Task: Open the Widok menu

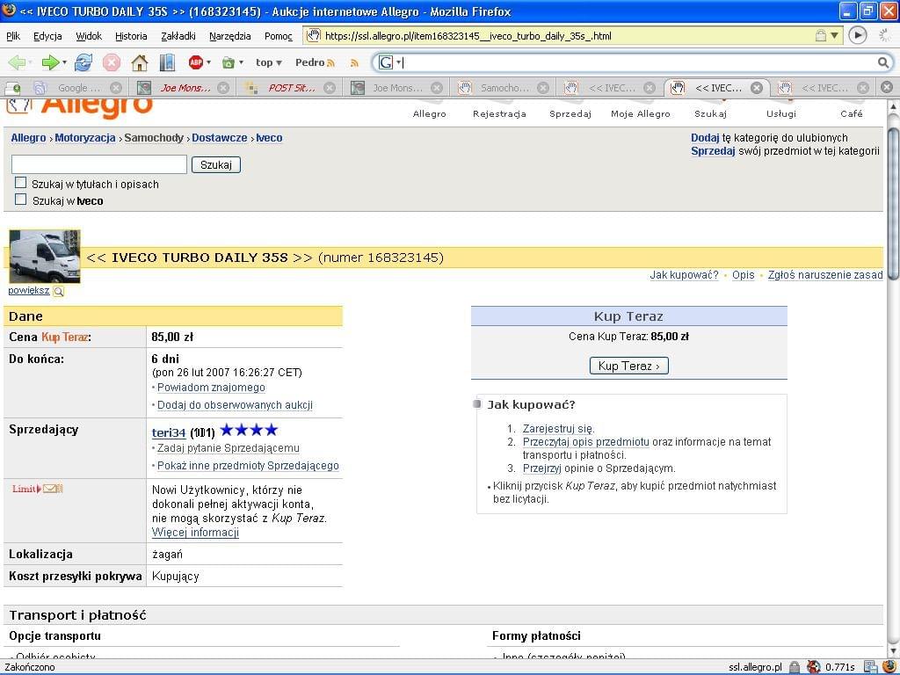Action: pyautogui.click(x=89, y=36)
